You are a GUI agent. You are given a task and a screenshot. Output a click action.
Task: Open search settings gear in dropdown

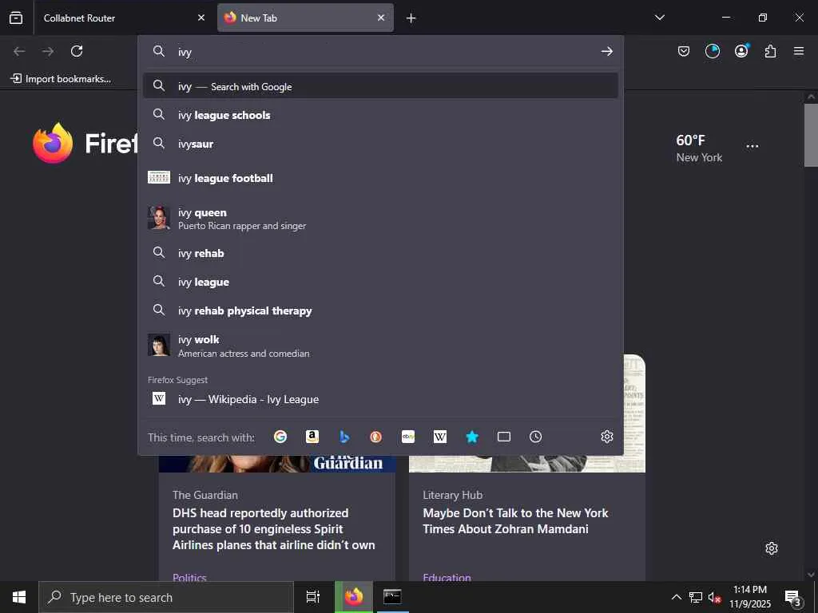[x=607, y=437]
